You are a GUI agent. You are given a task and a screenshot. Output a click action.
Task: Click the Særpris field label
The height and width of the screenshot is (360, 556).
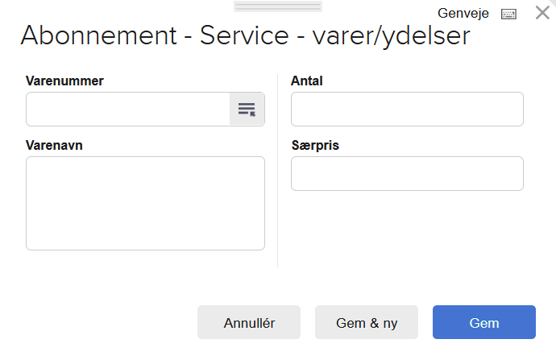315,145
